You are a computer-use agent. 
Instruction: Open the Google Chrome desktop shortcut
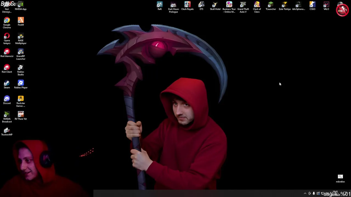click(7, 23)
